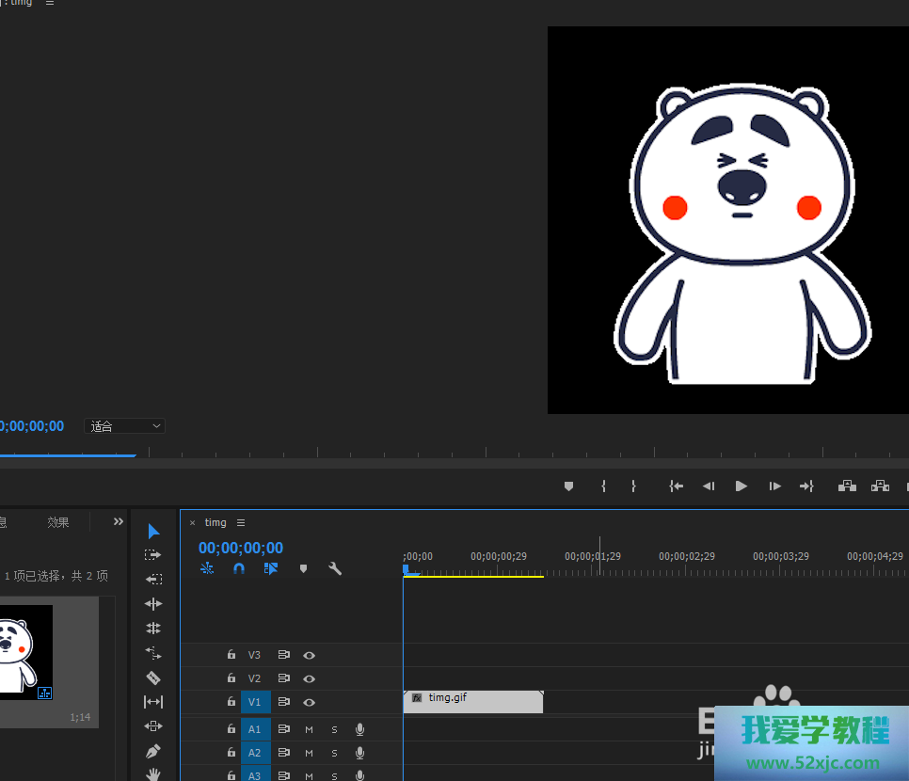909x781 pixels.
Task: Activate the Track Select Forward tool
Action: 153,555
